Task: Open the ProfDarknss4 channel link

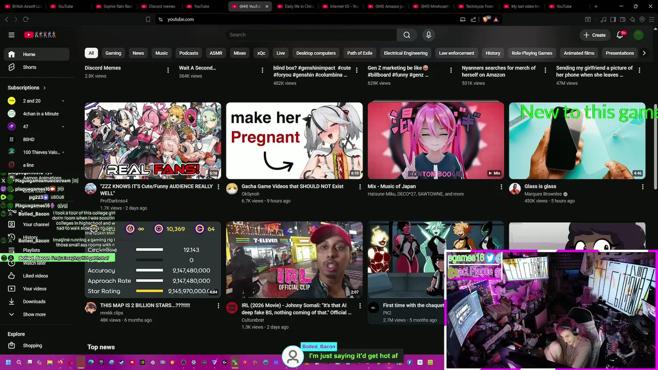Action: click(114, 201)
